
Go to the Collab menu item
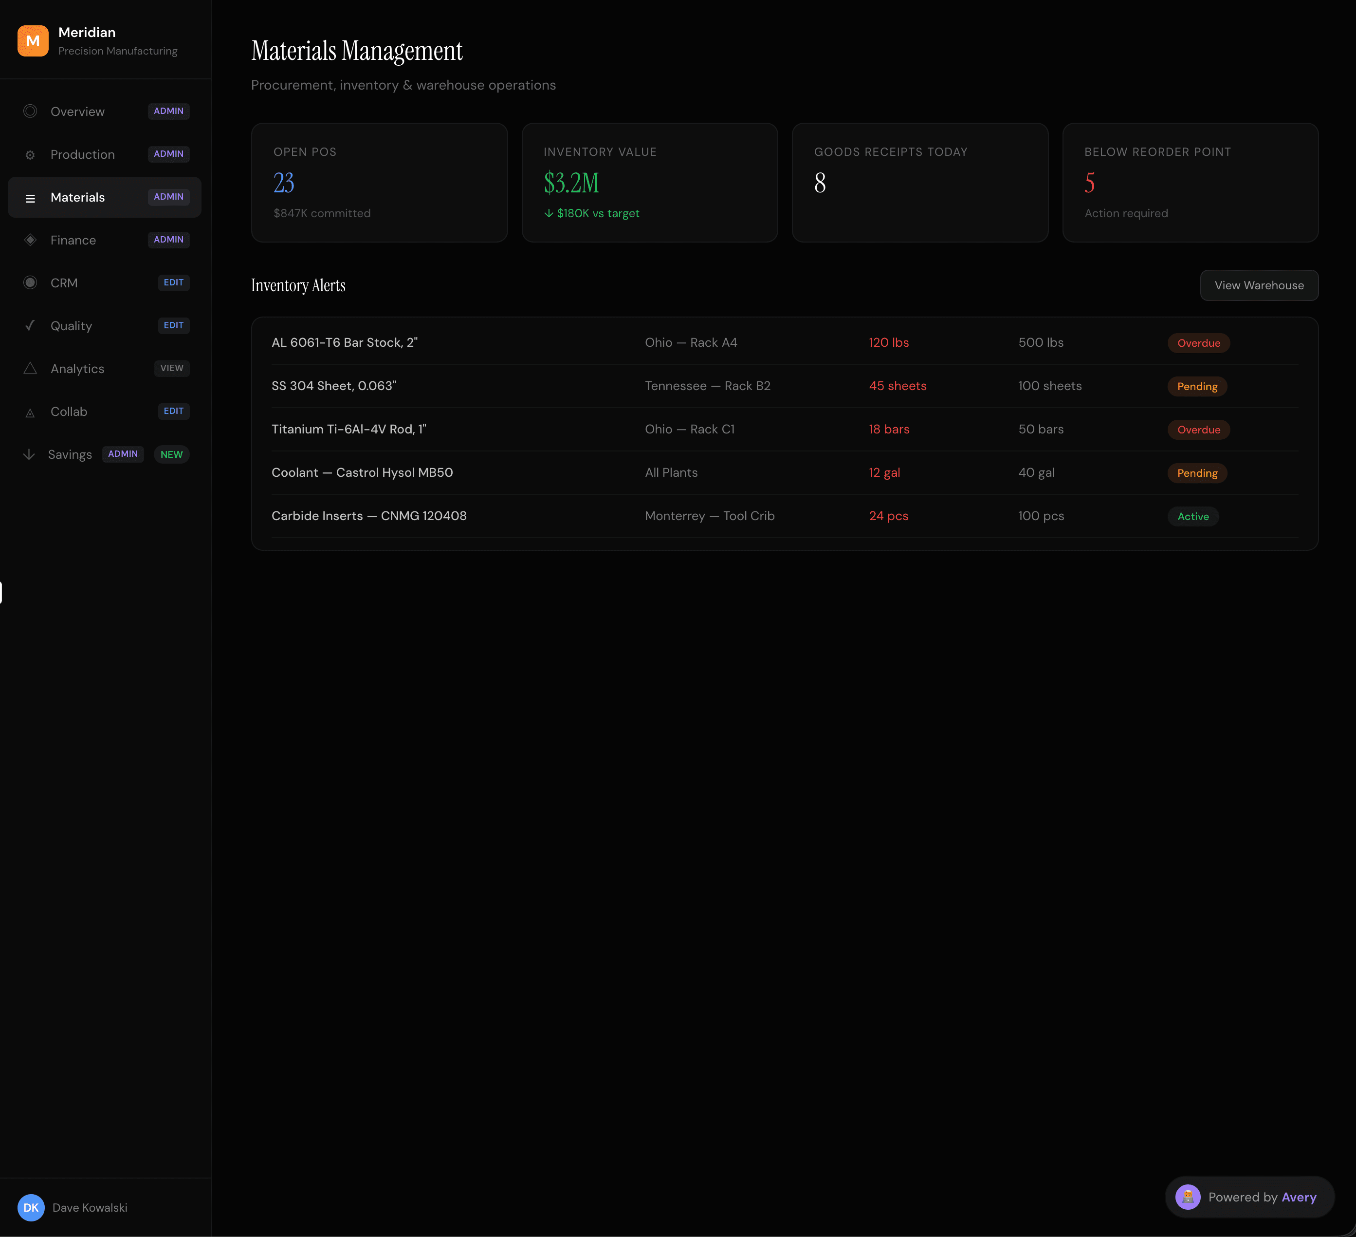point(69,412)
